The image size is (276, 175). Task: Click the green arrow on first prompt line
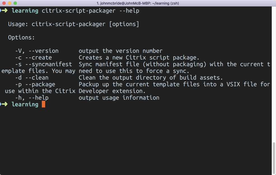4,11
